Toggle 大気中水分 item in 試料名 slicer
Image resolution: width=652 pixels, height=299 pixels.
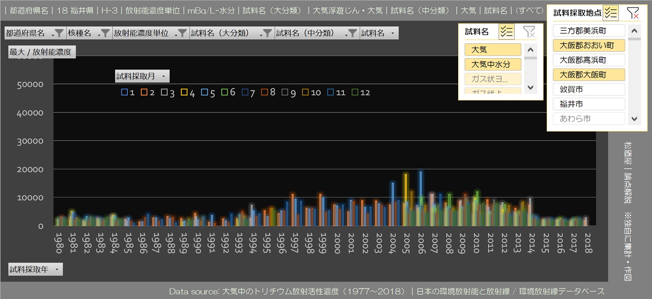[x=493, y=65]
